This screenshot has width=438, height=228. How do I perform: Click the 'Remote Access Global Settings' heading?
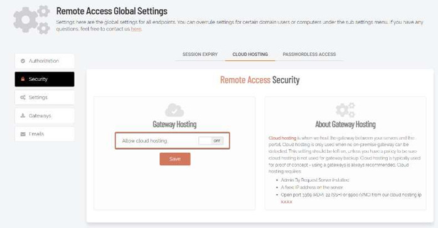112,11
